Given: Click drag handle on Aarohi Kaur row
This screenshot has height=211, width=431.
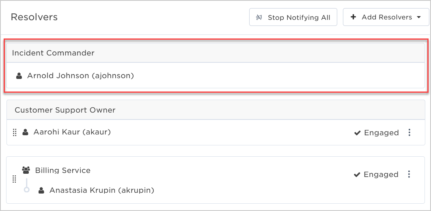Looking at the screenshot, I should click(x=15, y=132).
